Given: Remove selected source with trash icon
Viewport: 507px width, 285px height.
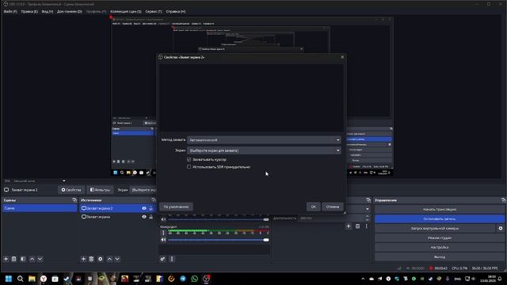Looking at the screenshot, I should click(x=92, y=259).
